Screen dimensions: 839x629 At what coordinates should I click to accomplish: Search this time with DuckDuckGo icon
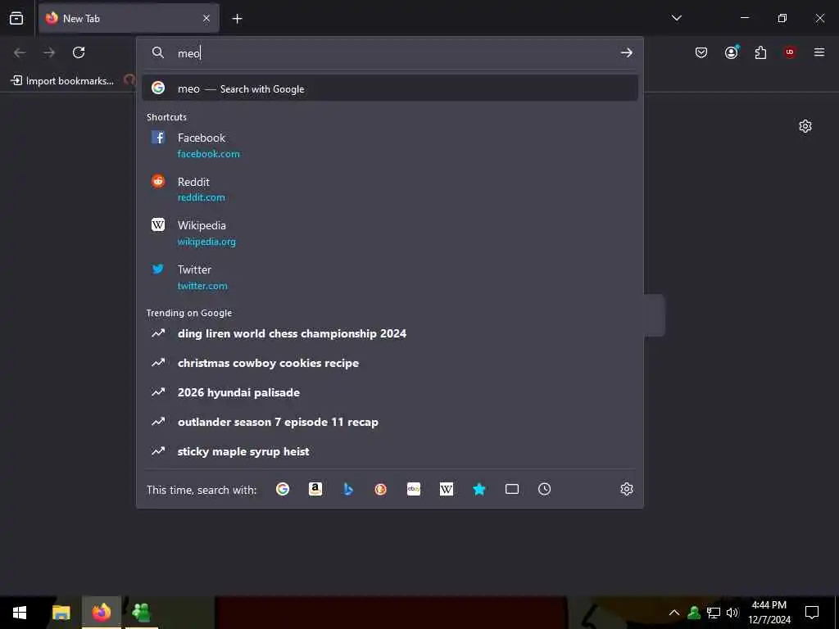380,489
